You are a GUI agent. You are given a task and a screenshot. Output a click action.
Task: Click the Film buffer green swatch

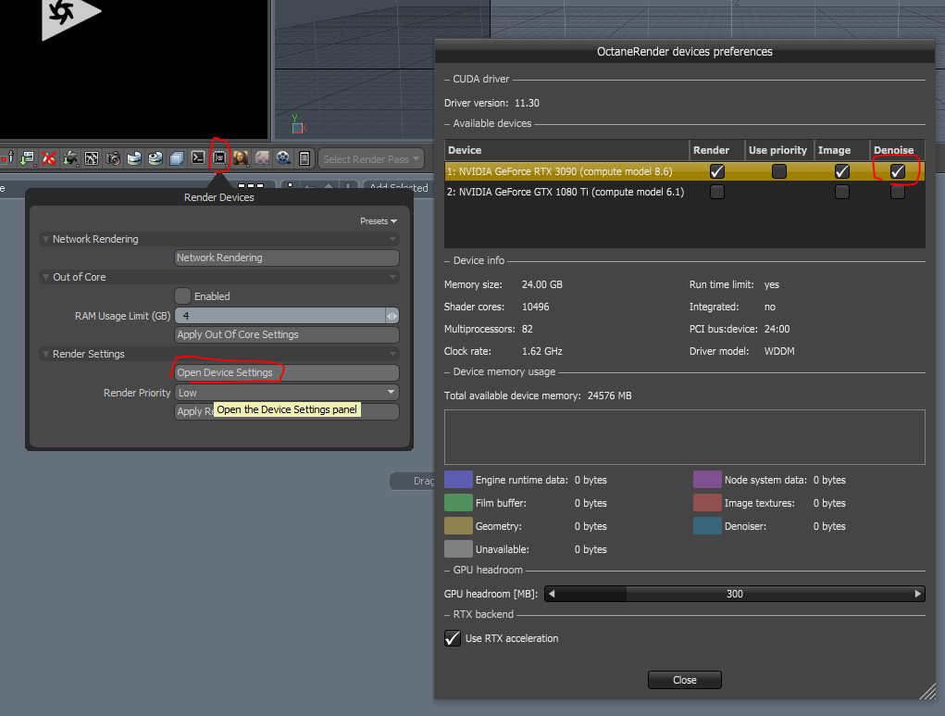tap(458, 502)
